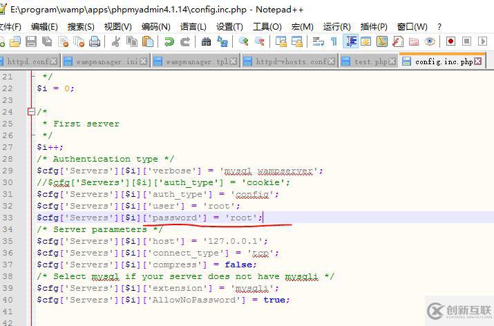Screen dimensions: 494x326
Task: Open the 设置(T) menu
Action: pyautogui.click(x=229, y=27)
